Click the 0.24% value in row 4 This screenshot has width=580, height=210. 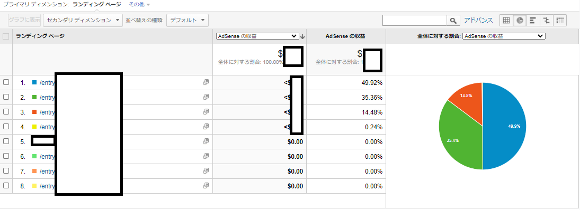[x=373, y=127]
